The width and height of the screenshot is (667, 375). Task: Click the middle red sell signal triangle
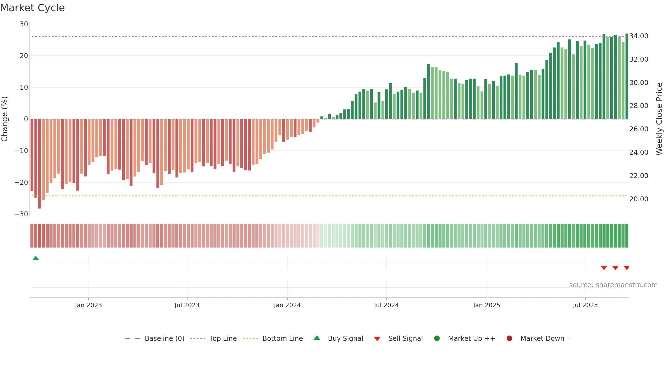coord(615,268)
